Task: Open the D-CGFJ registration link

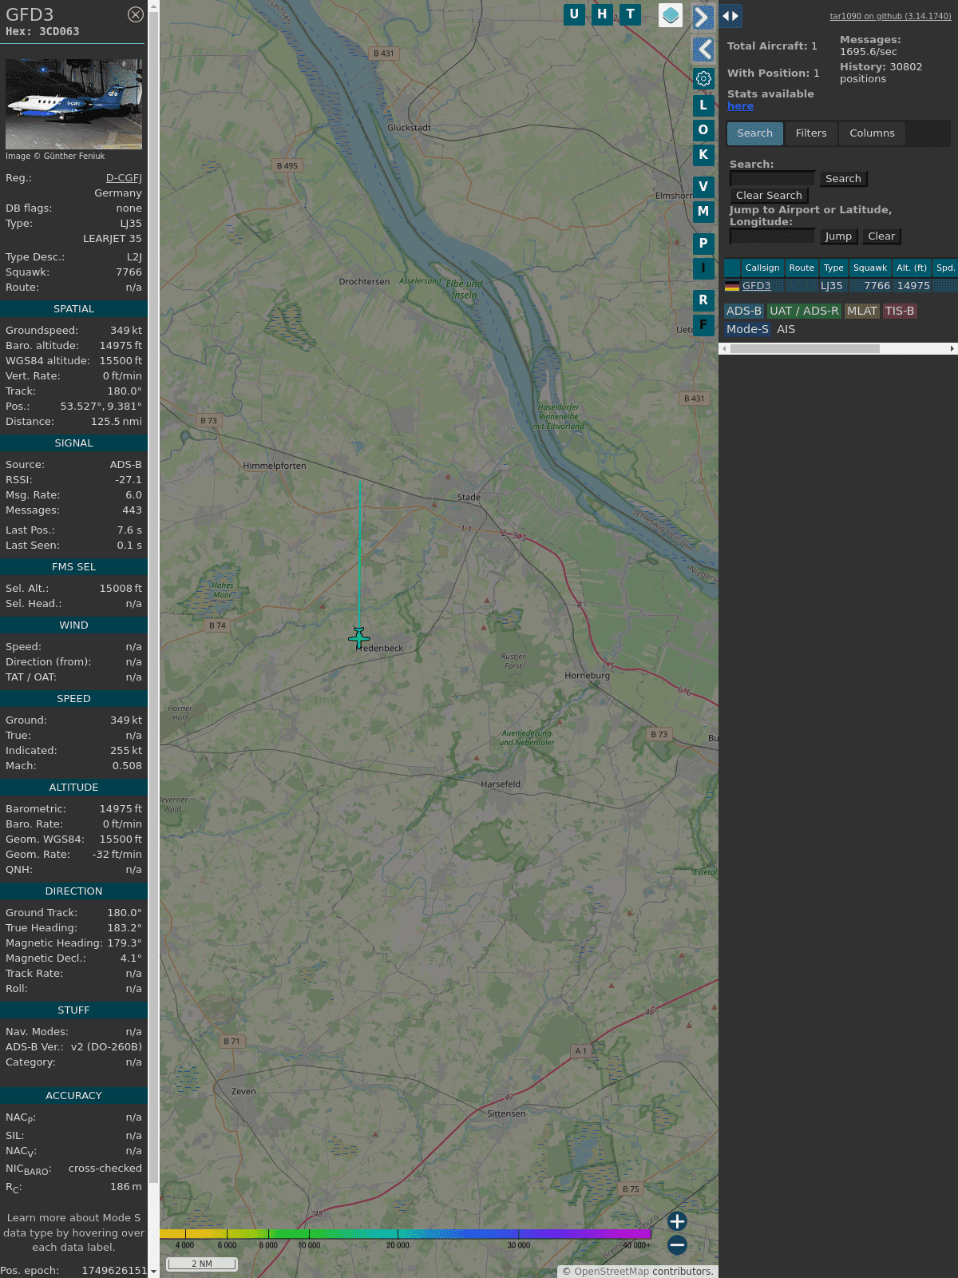Action: (x=124, y=178)
